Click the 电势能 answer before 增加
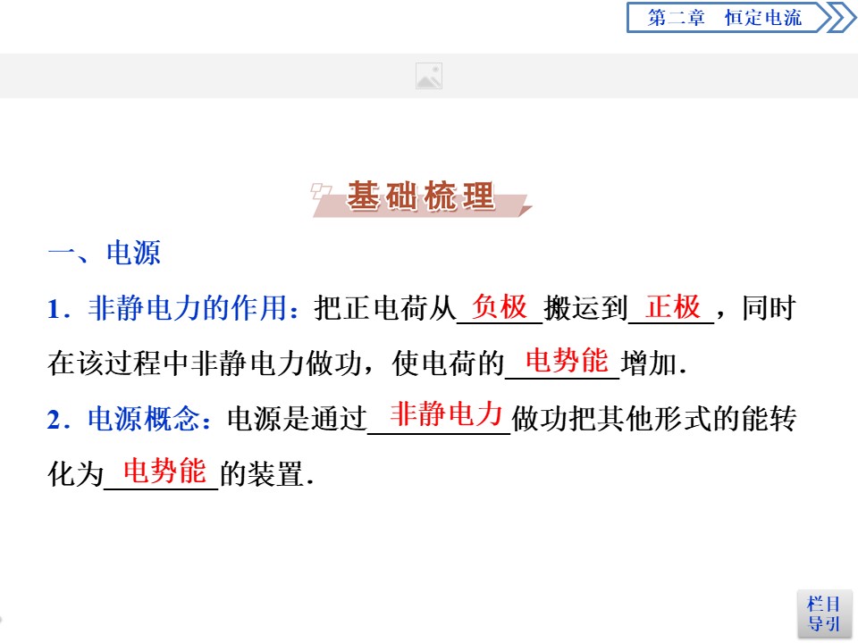The width and height of the screenshot is (858, 643). tap(567, 362)
